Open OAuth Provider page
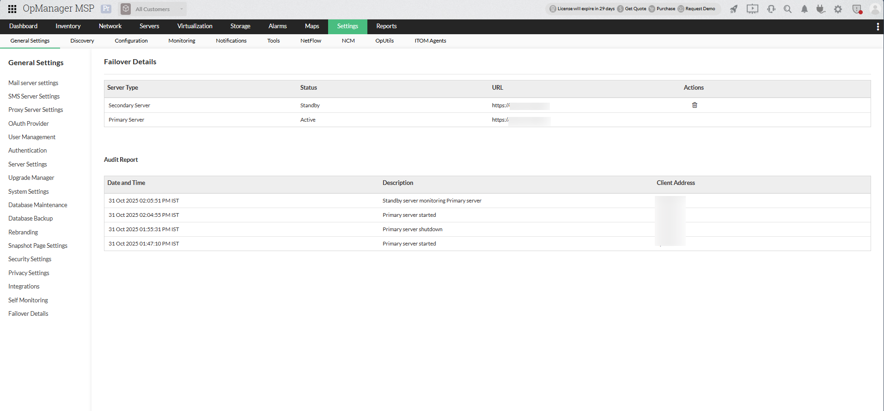The height and width of the screenshot is (411, 884). 28,124
